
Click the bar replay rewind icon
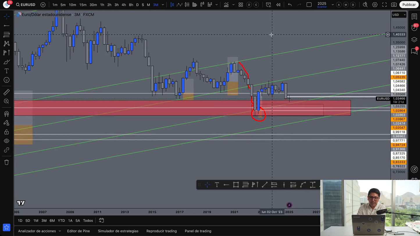pyautogui.click(x=278, y=5)
